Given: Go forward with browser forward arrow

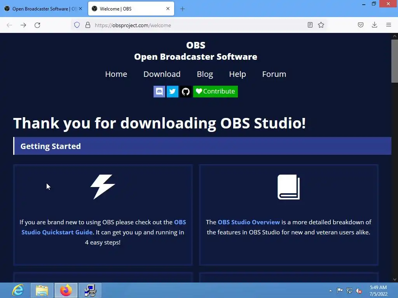Looking at the screenshot, I should point(23,25).
